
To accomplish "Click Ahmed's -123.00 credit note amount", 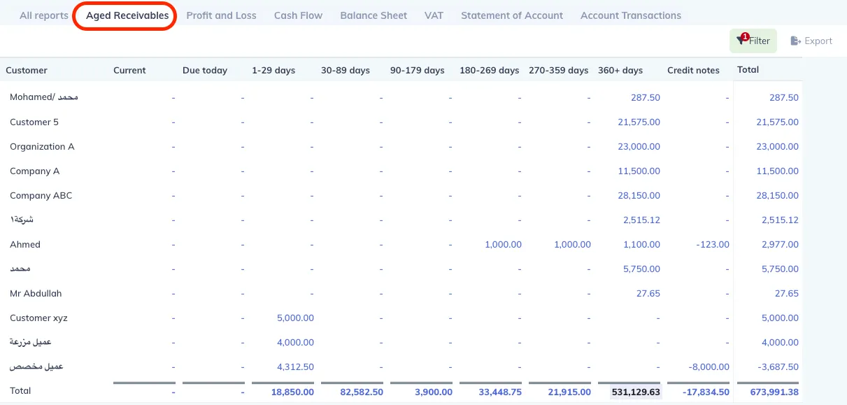I will point(713,244).
